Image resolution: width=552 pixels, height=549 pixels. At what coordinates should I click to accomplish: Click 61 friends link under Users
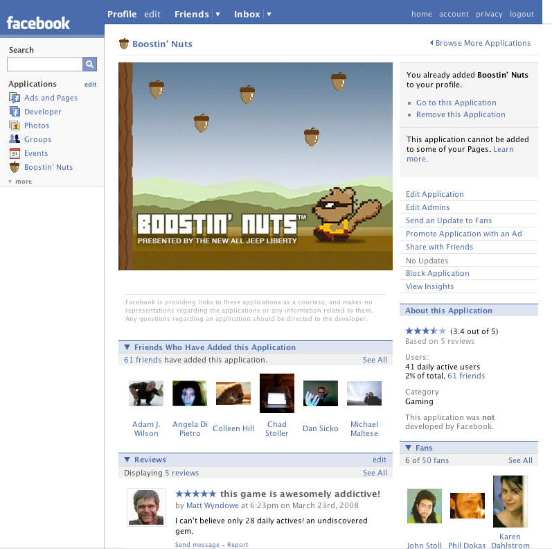click(x=465, y=376)
